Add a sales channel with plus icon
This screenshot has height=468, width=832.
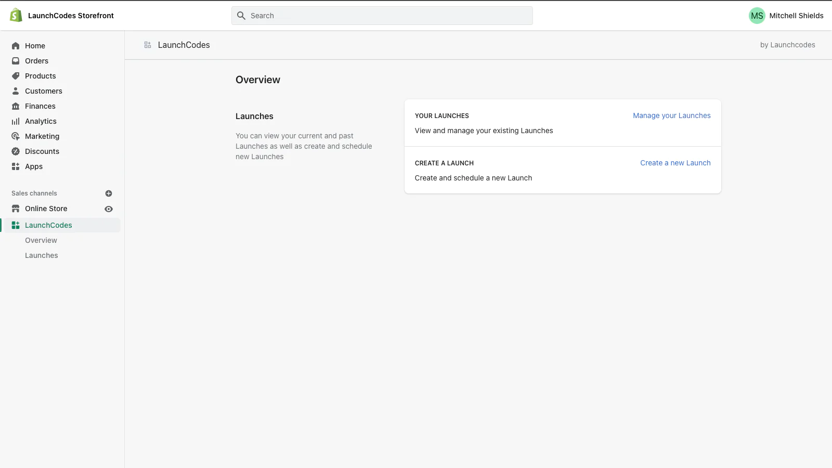(x=109, y=193)
